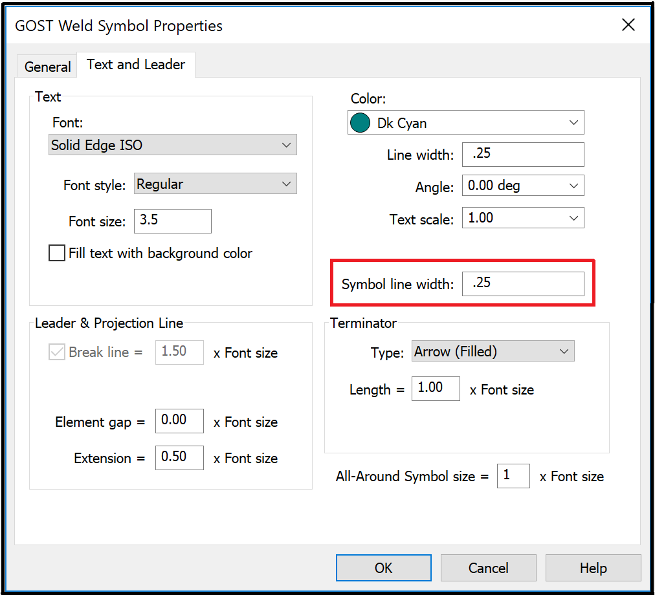
Task: Edit the Element gap value
Action: click(179, 421)
